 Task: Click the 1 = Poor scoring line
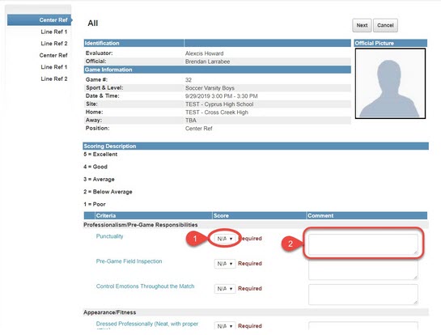[95, 204]
